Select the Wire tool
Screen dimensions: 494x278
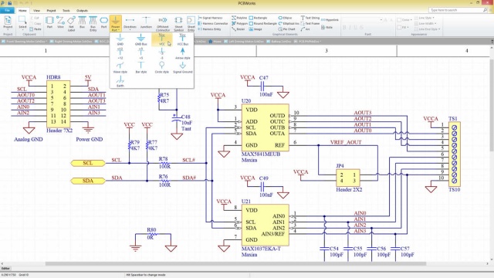[60, 23]
